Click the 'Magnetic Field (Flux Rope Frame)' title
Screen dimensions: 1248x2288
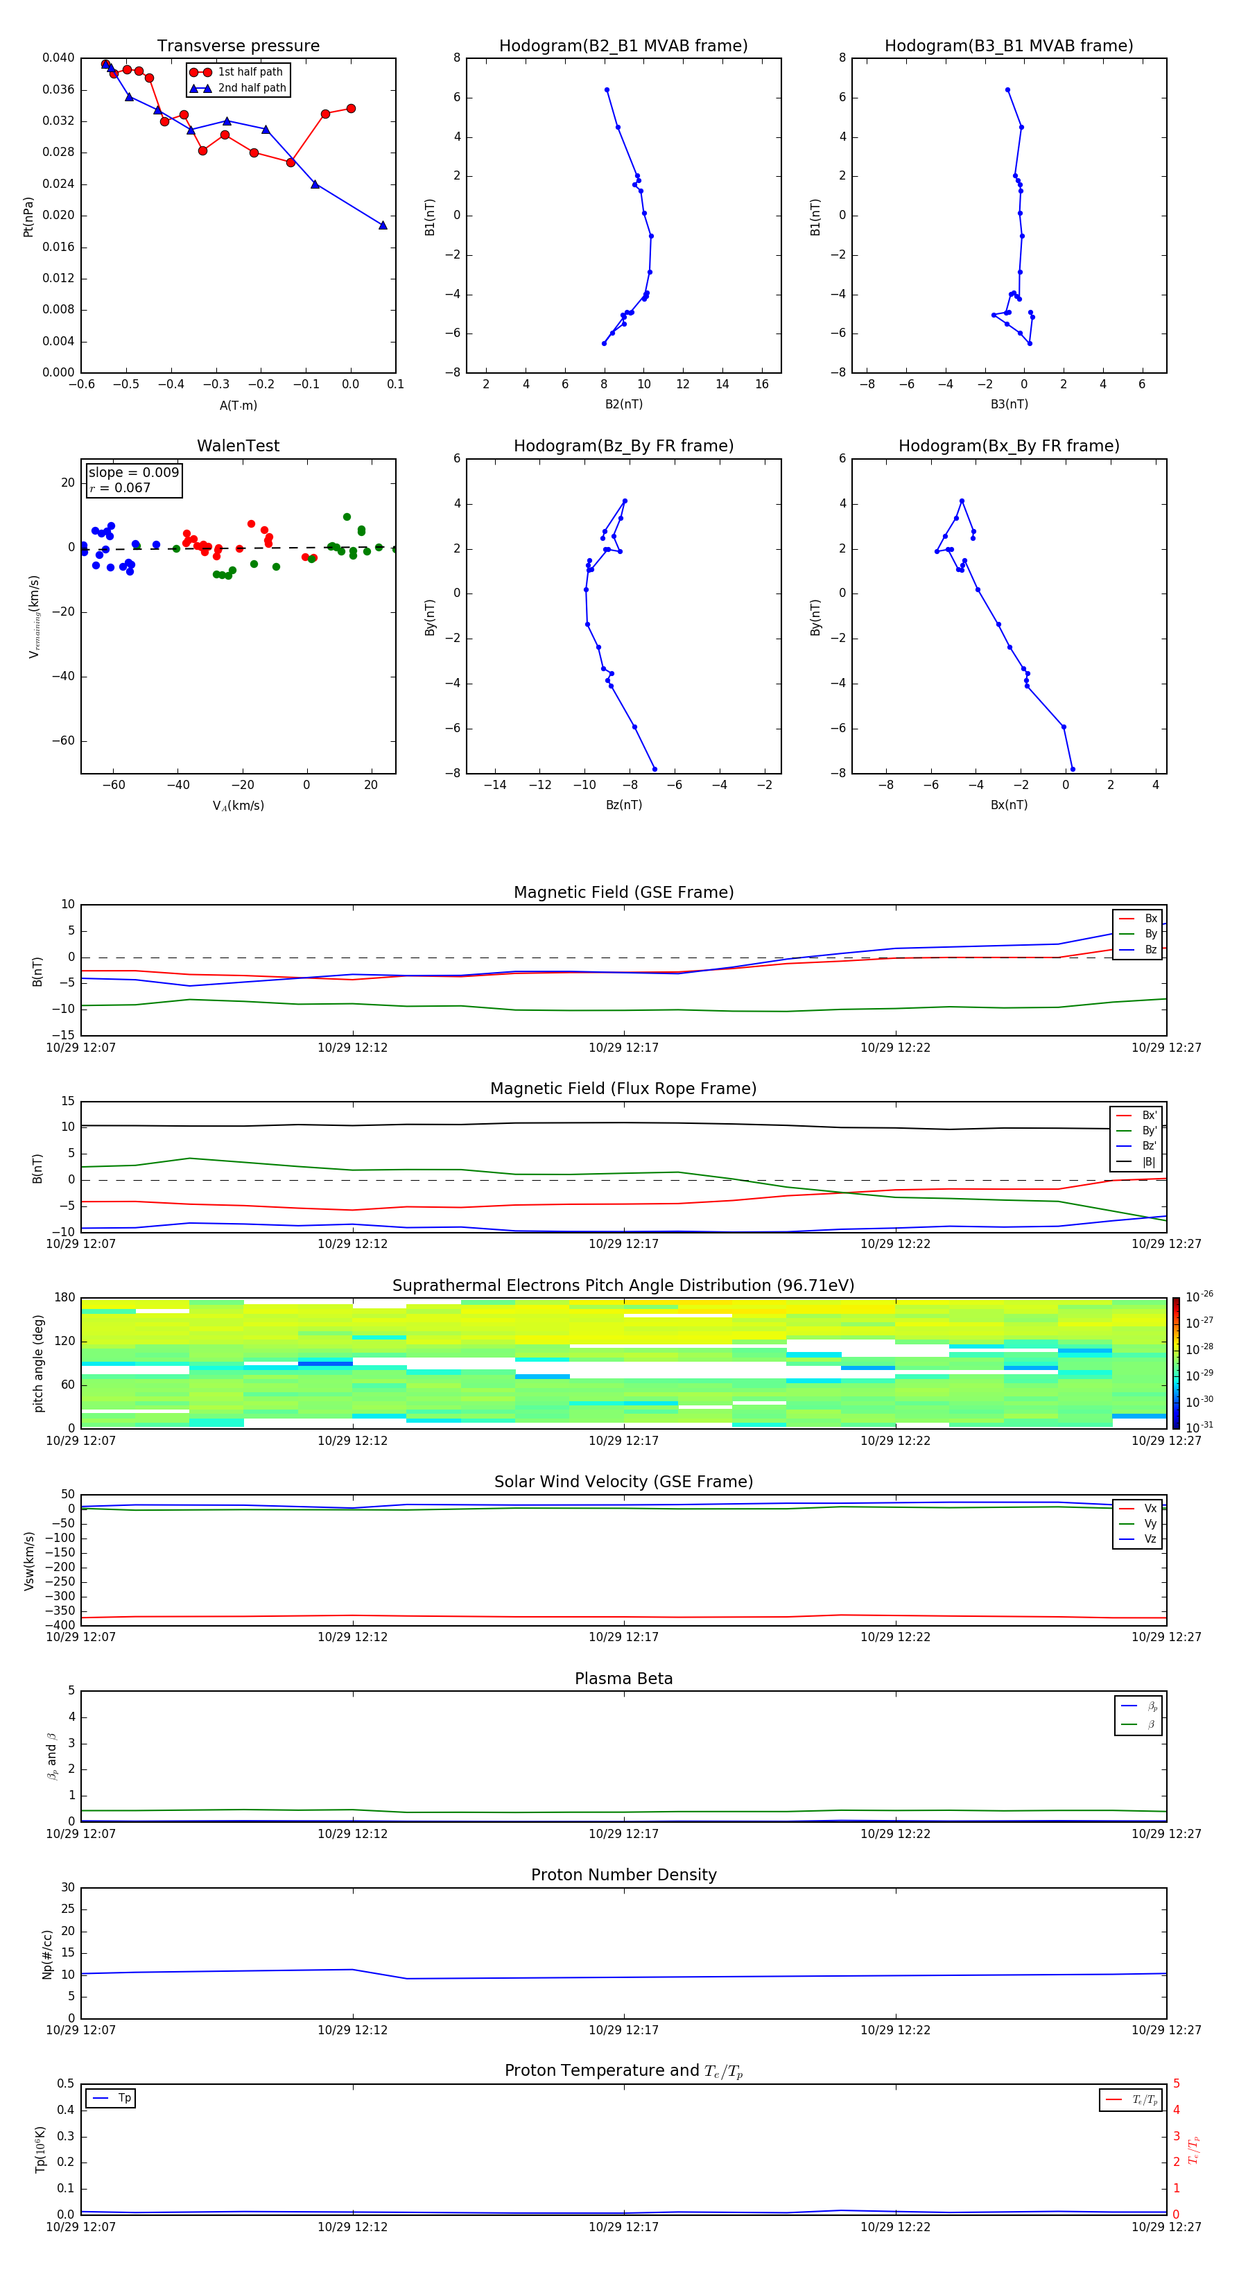pyautogui.click(x=623, y=1089)
